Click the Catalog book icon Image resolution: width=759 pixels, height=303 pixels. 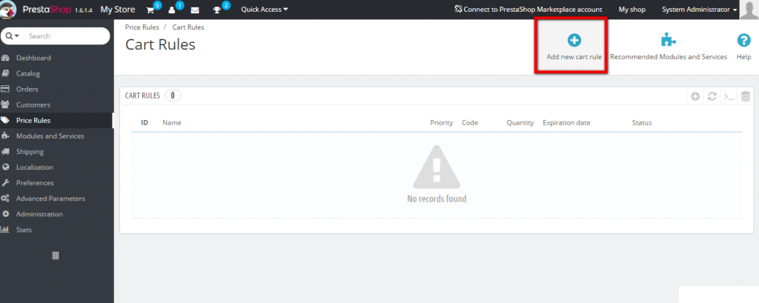5,73
